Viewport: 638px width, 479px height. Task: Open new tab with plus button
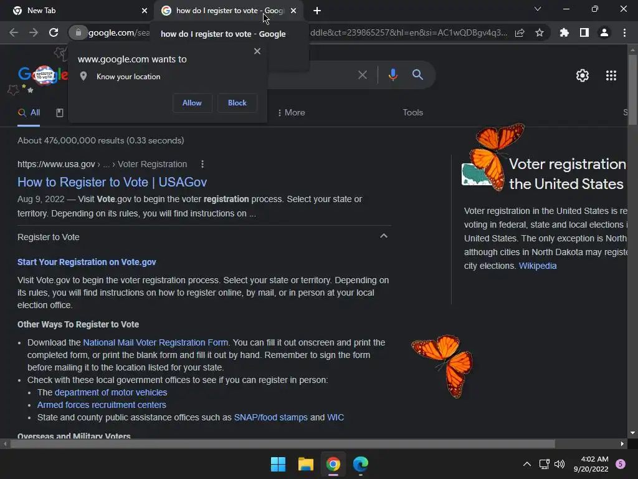coord(317,11)
